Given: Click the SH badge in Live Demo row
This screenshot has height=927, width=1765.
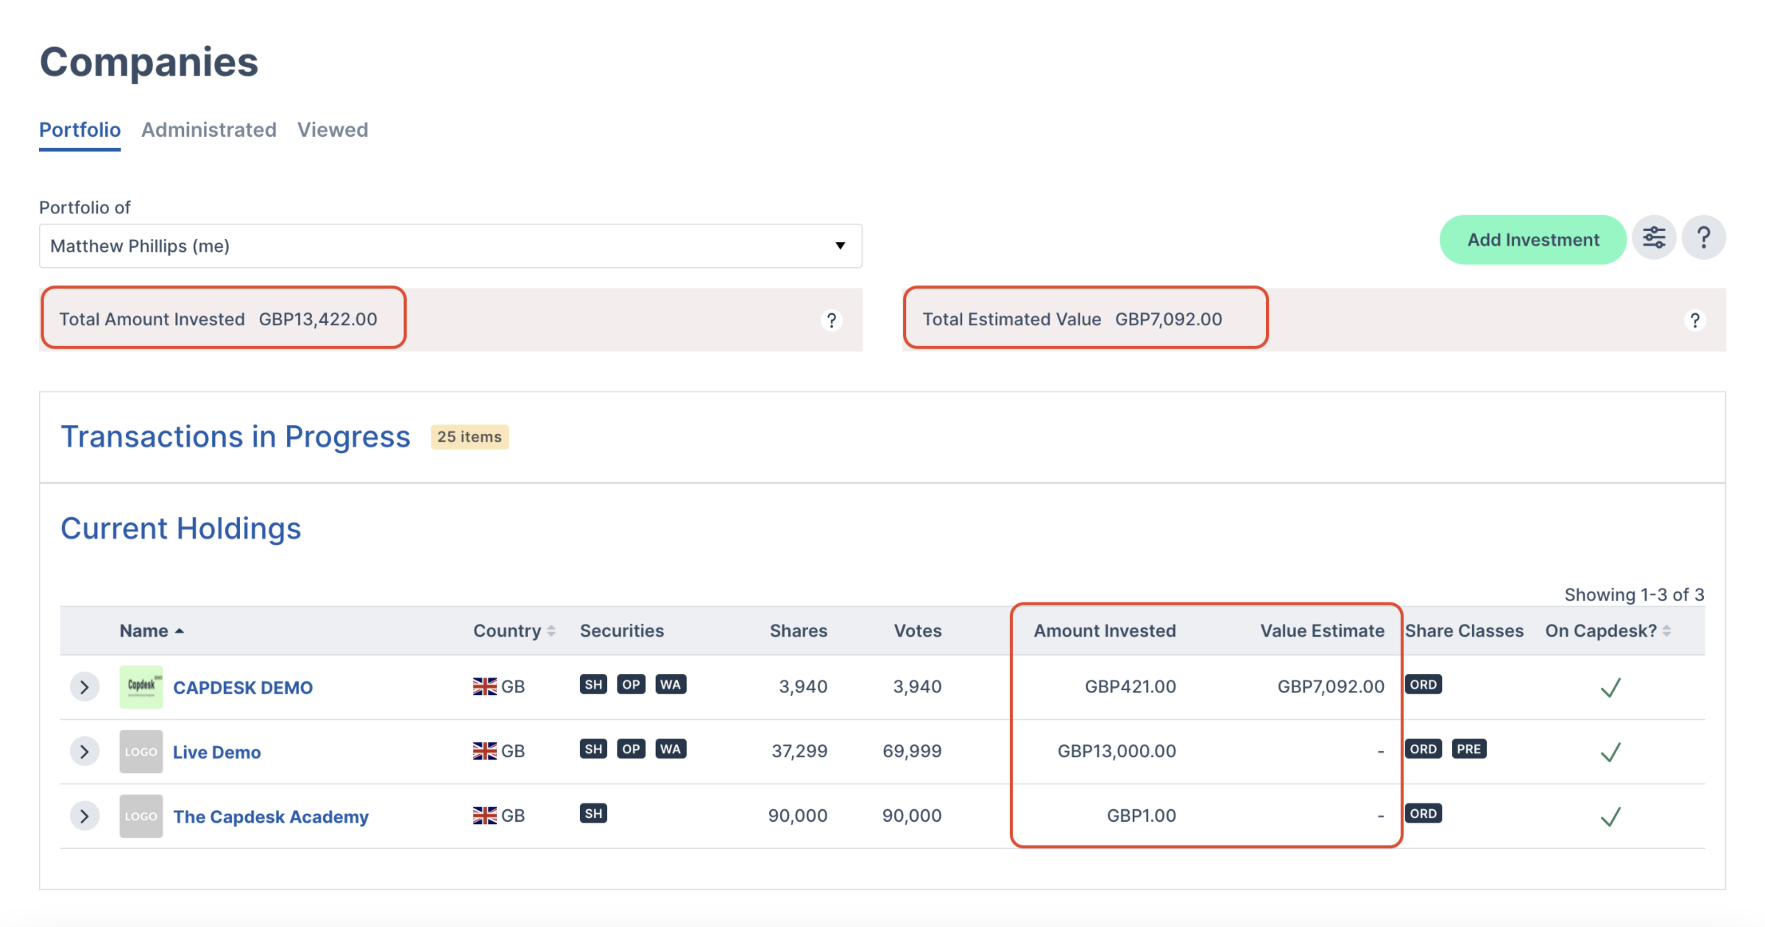Looking at the screenshot, I should click(593, 749).
